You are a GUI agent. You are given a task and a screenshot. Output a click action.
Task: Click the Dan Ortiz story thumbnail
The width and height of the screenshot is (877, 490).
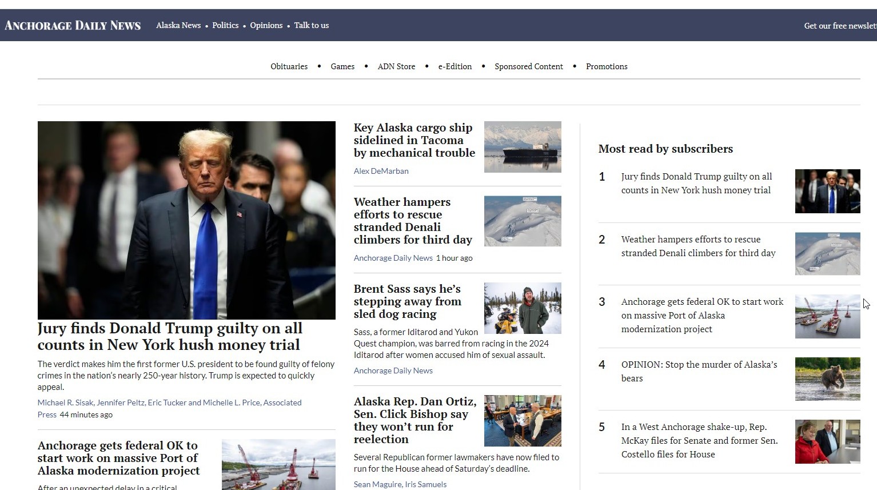coord(522,421)
